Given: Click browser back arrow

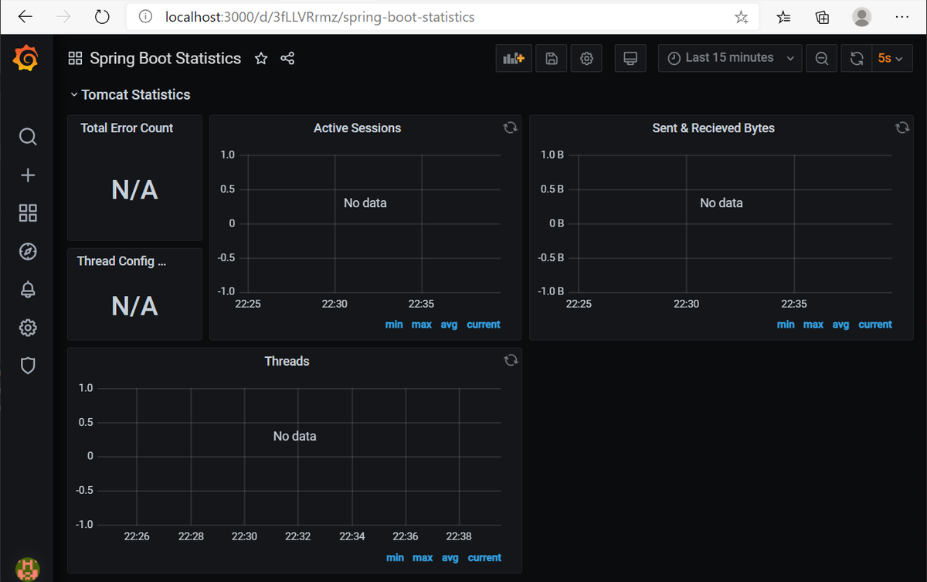Looking at the screenshot, I should [x=25, y=16].
